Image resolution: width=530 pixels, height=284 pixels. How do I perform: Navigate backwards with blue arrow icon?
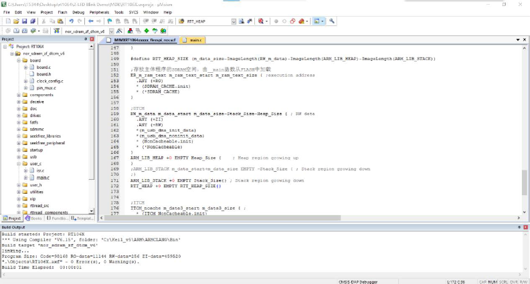pos(90,21)
